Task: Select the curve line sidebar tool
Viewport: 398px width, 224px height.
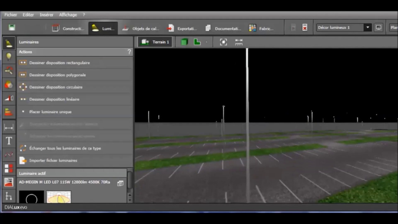Action: click(x=9, y=155)
